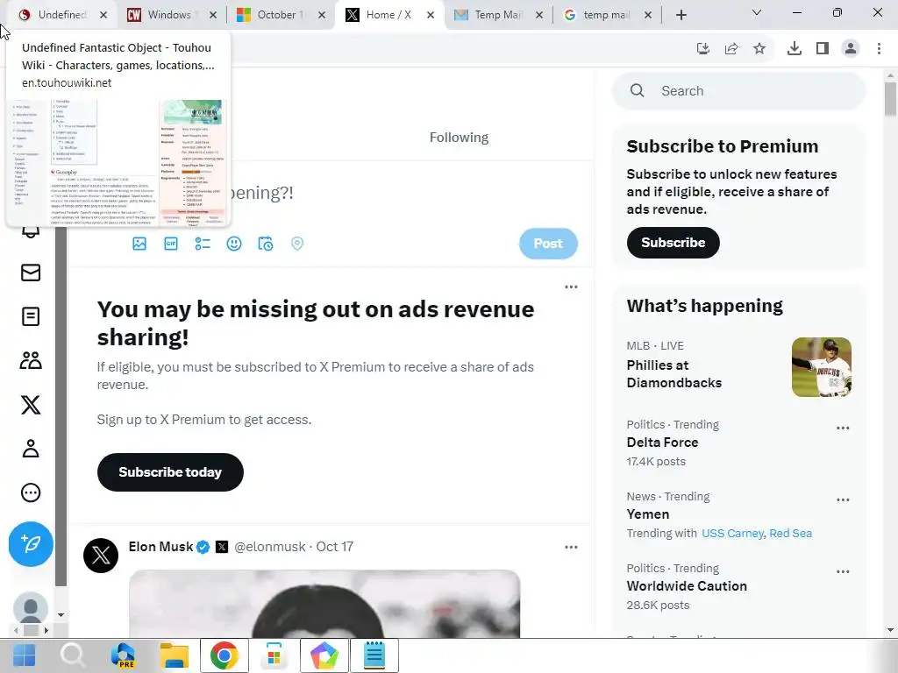Open File Explorer from the taskbar
898x673 pixels.
tap(175, 655)
